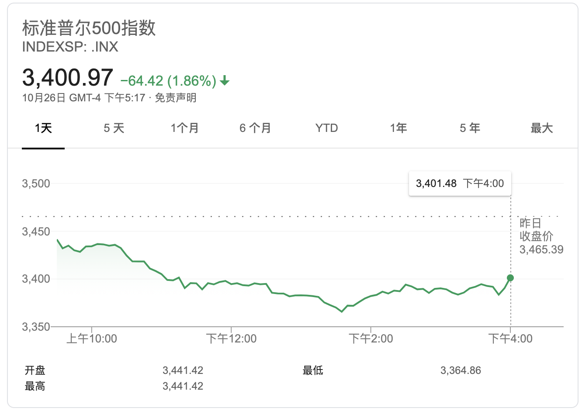Screen dimensions: 582x415
Task: Click the INDEXSP: .INX ticker text
Action: (70, 47)
